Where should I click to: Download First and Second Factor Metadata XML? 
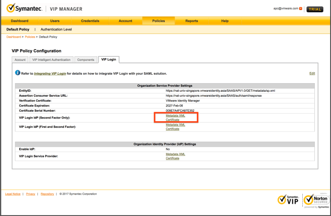tap(176, 125)
